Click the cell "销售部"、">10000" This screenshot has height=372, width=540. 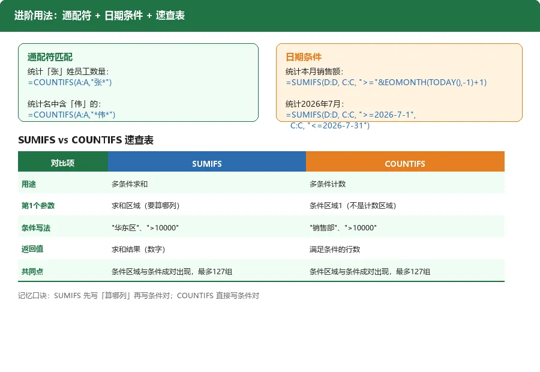pyautogui.click(x=343, y=227)
